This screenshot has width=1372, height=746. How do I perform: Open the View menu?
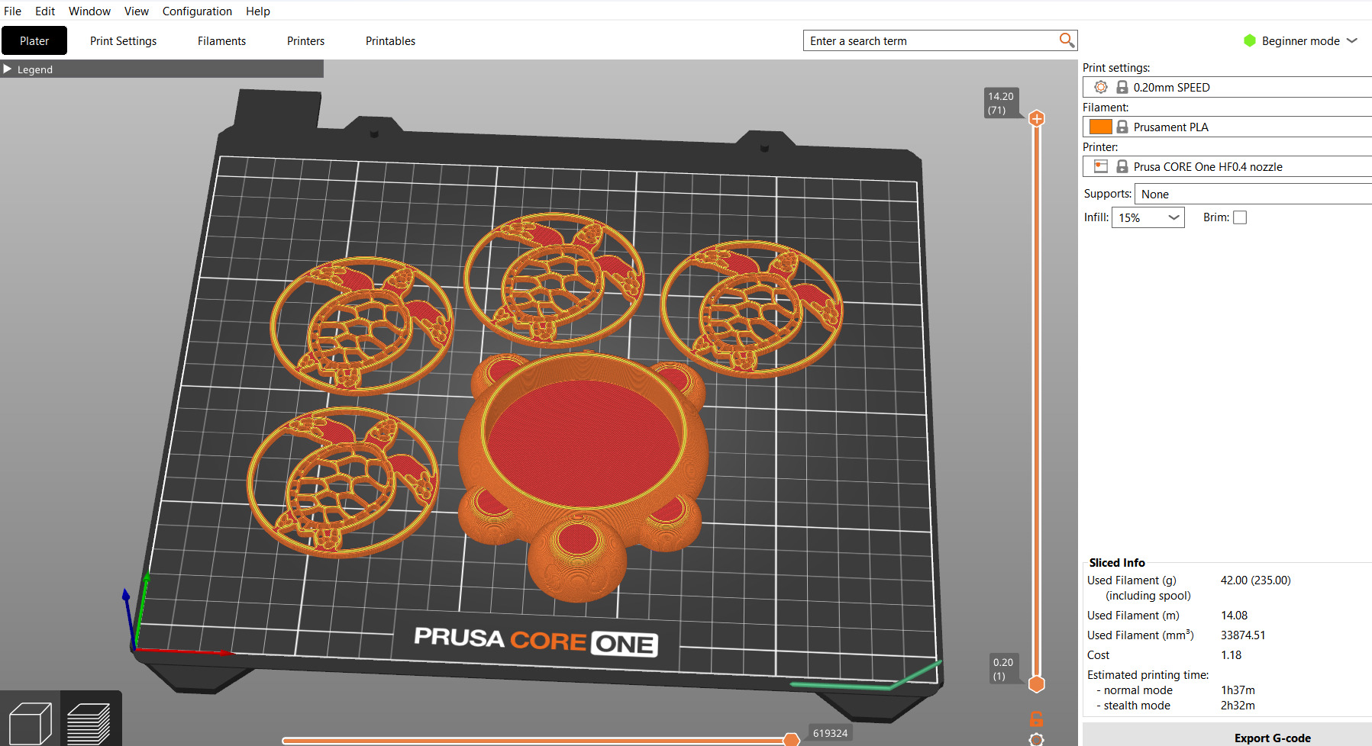pyautogui.click(x=137, y=11)
